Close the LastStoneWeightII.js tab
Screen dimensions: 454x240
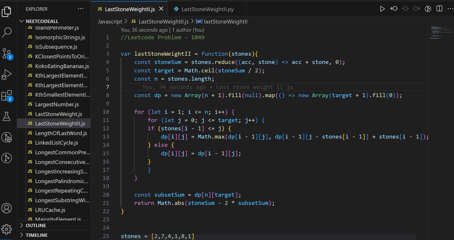coord(161,9)
